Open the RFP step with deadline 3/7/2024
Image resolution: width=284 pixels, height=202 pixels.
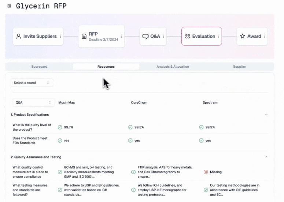98,36
